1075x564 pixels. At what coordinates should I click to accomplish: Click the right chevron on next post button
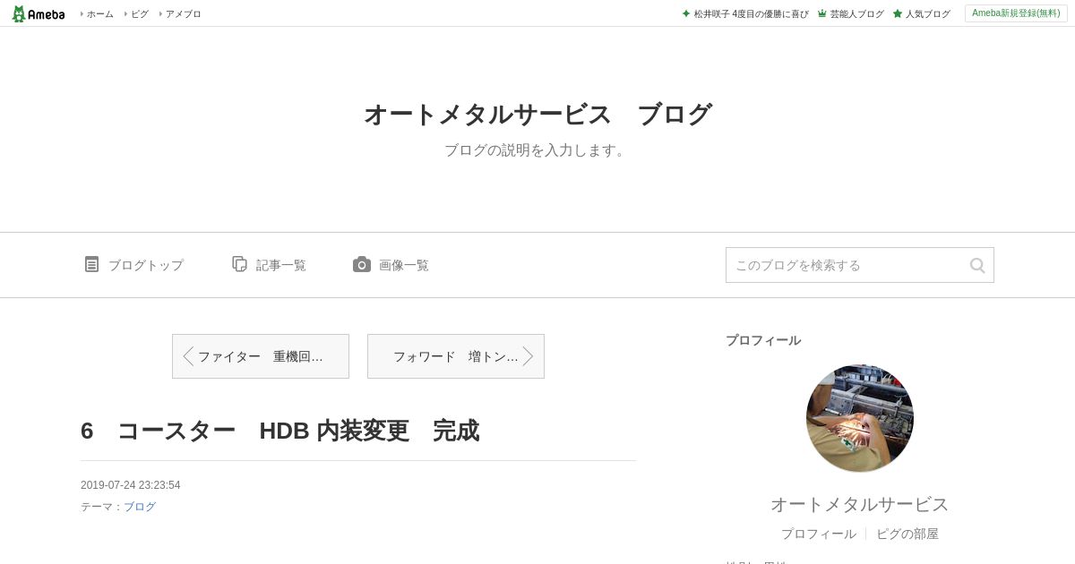528,356
